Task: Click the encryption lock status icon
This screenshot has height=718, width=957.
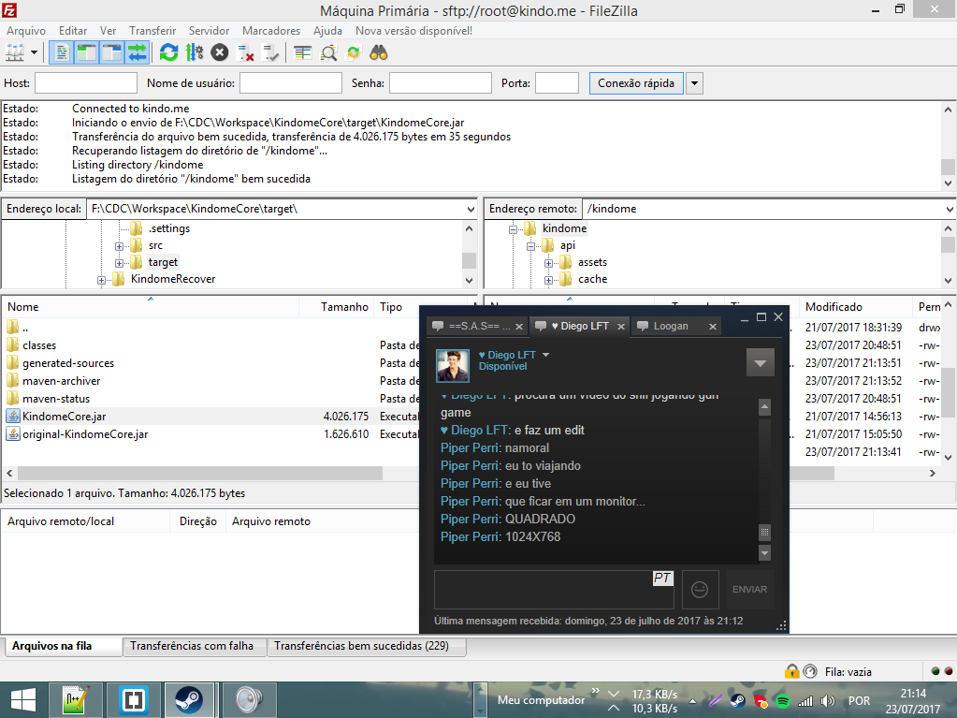Action: (x=792, y=671)
